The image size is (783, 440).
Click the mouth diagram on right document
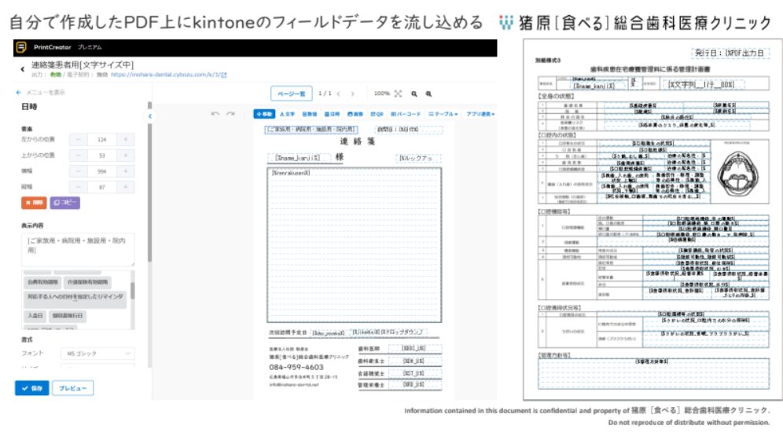point(738,175)
